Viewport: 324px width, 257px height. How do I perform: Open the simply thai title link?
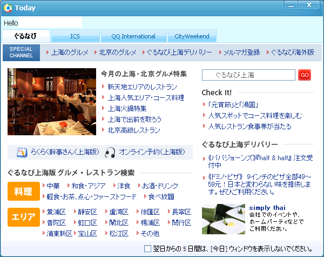(x=267, y=208)
